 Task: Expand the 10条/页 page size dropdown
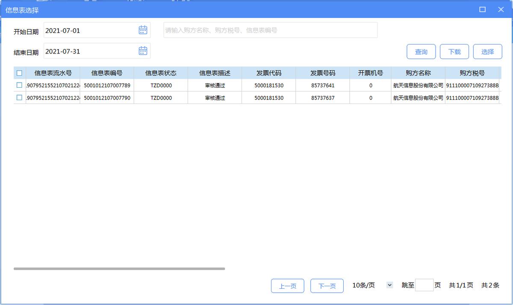(x=389, y=285)
